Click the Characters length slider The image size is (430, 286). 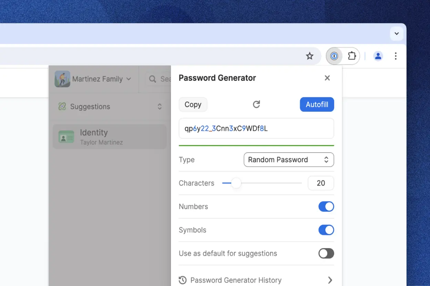(x=262, y=183)
